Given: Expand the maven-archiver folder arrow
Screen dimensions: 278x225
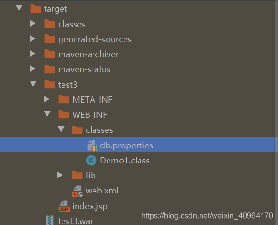Looking at the screenshot, I should (x=32, y=54).
